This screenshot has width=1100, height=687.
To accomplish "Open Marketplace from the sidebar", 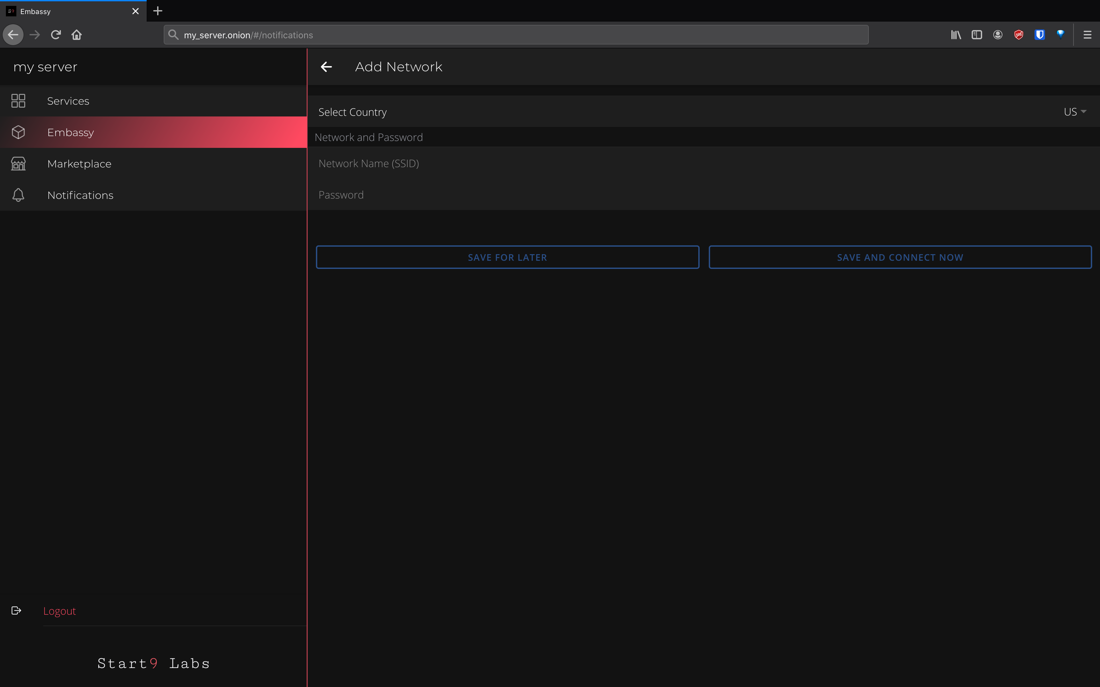I will tap(79, 164).
